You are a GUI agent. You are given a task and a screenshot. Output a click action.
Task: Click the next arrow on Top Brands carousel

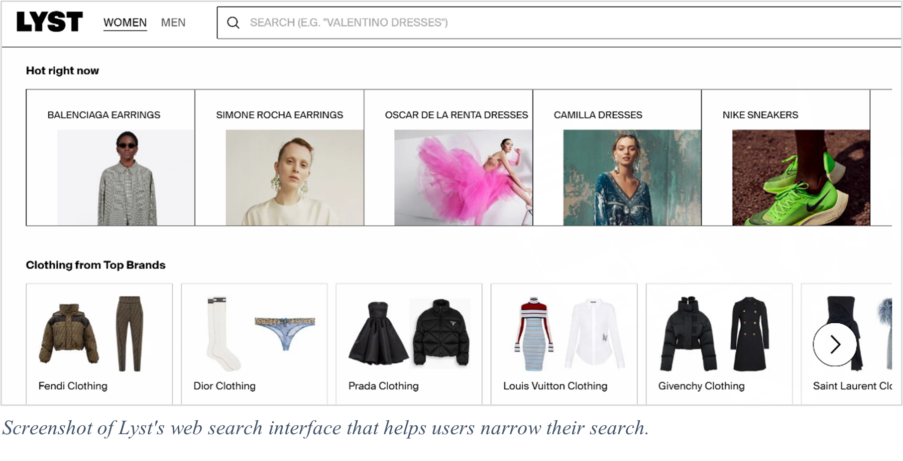point(835,344)
